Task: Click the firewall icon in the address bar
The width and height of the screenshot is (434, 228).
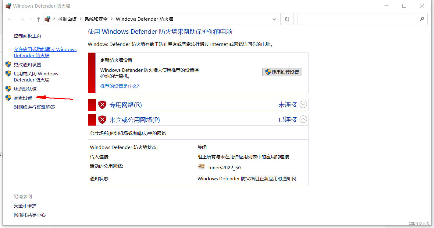Action: click(x=47, y=19)
